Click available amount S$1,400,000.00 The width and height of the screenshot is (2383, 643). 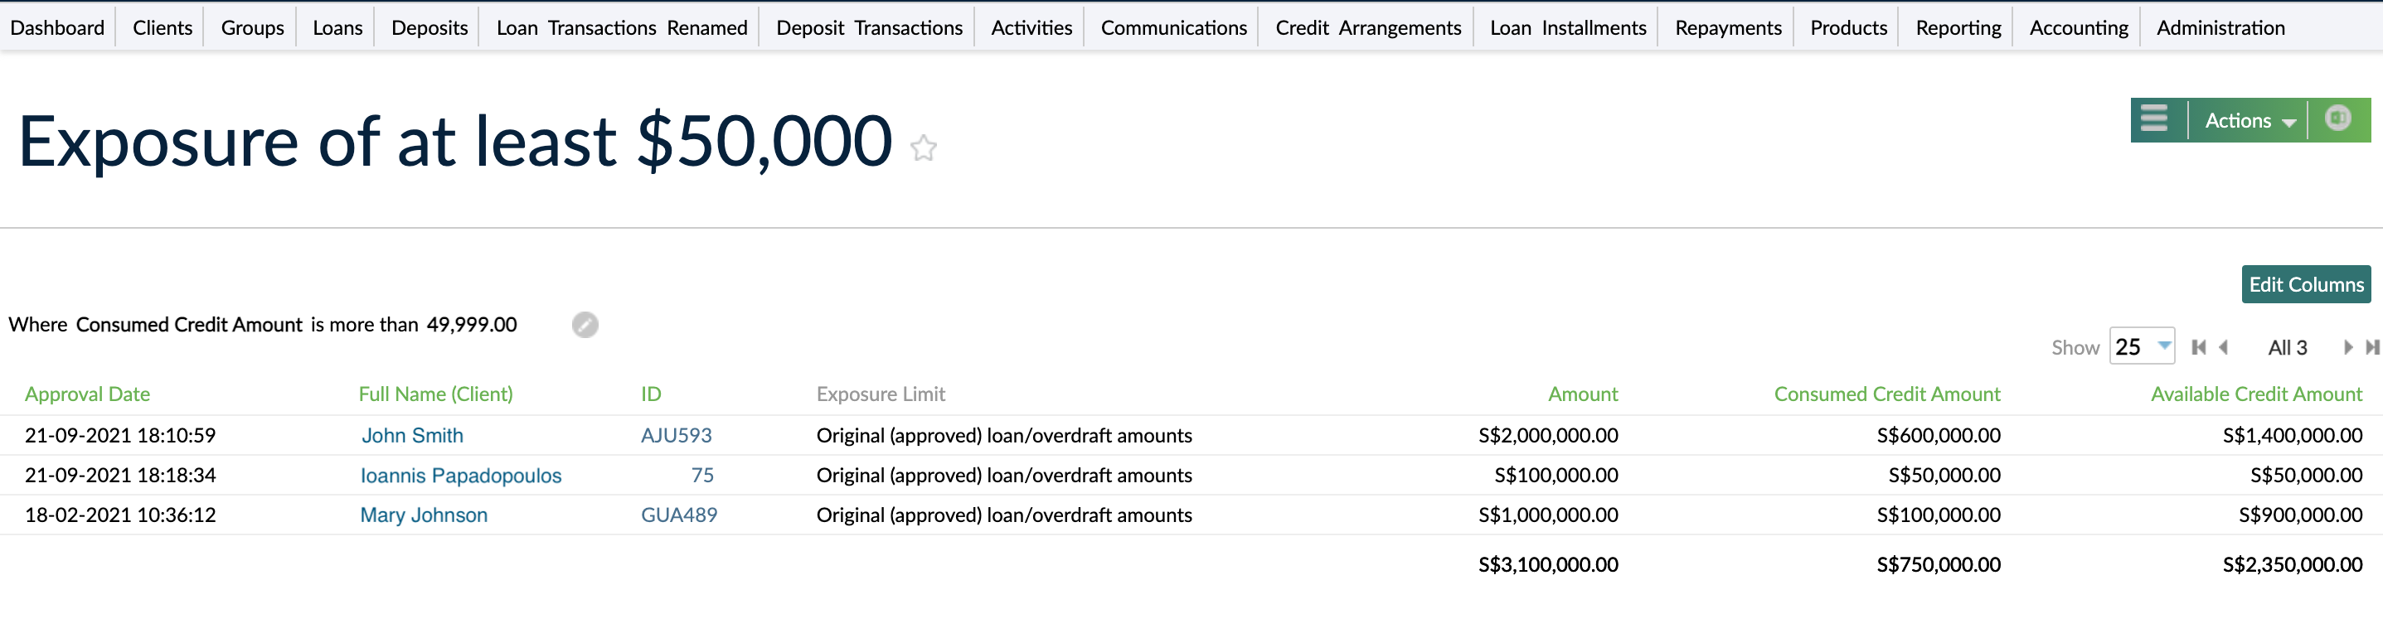(2293, 435)
